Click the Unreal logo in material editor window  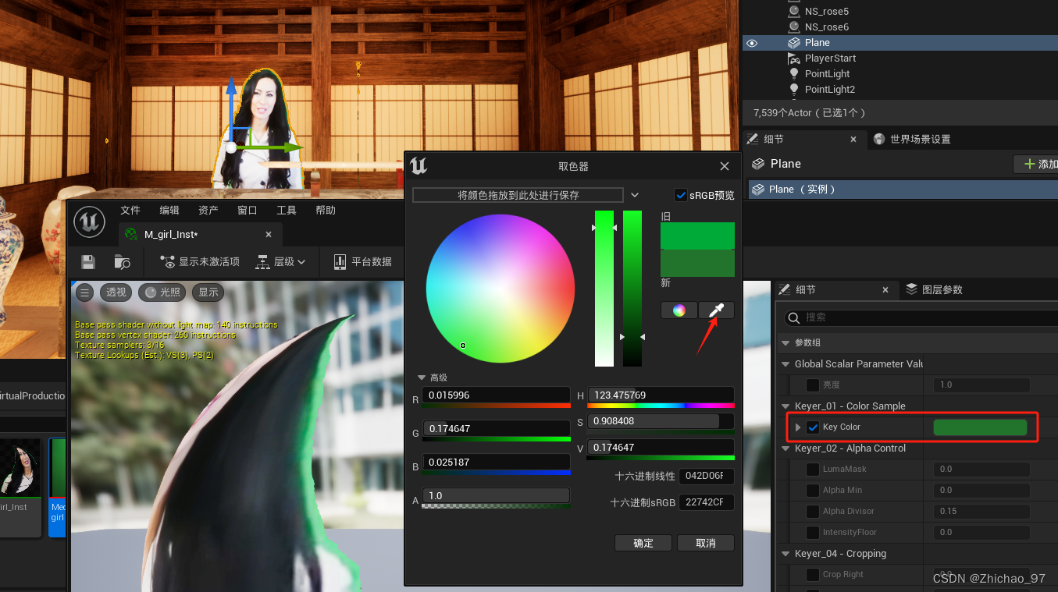[x=90, y=222]
